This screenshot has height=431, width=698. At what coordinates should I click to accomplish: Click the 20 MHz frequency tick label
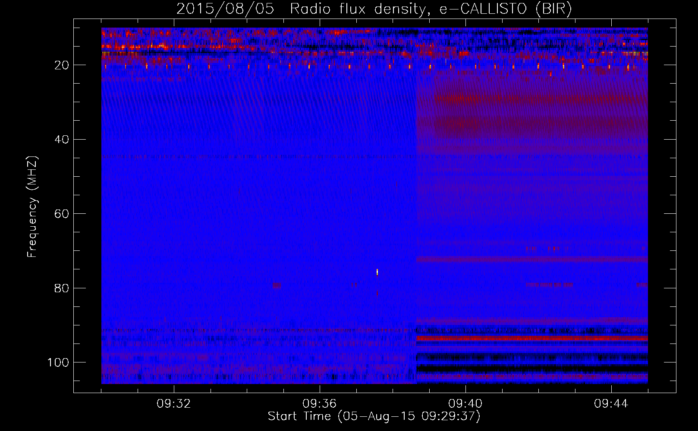(62, 65)
